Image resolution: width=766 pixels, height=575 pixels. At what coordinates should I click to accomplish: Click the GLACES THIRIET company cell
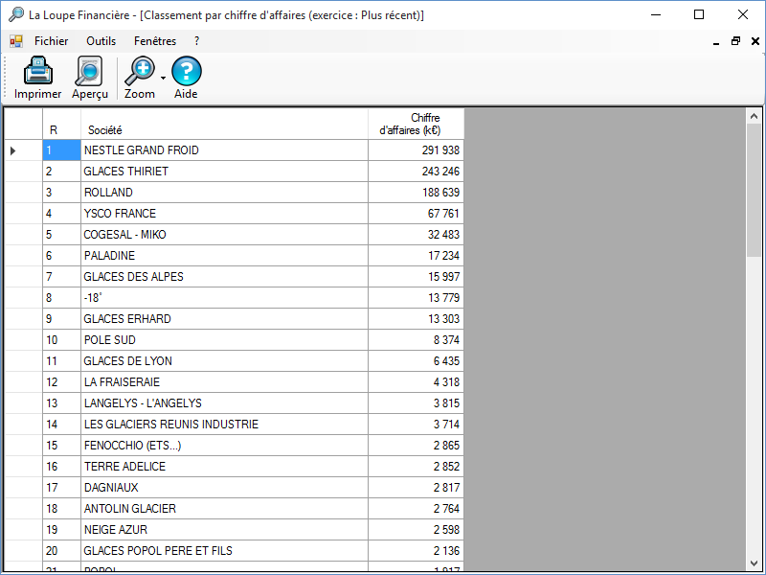224,172
